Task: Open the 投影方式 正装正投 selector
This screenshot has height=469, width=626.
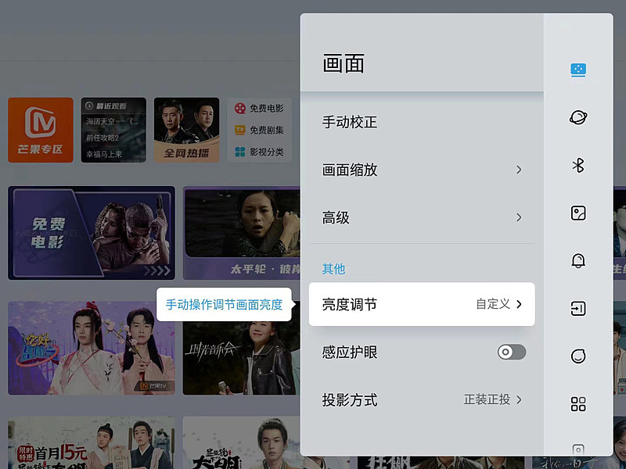Action: [x=493, y=399]
